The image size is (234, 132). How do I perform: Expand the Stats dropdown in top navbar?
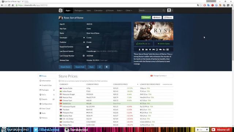tap(120, 11)
